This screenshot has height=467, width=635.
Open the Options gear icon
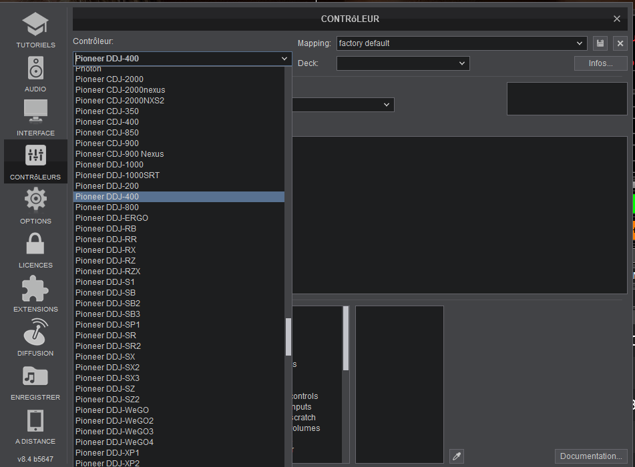coord(35,205)
